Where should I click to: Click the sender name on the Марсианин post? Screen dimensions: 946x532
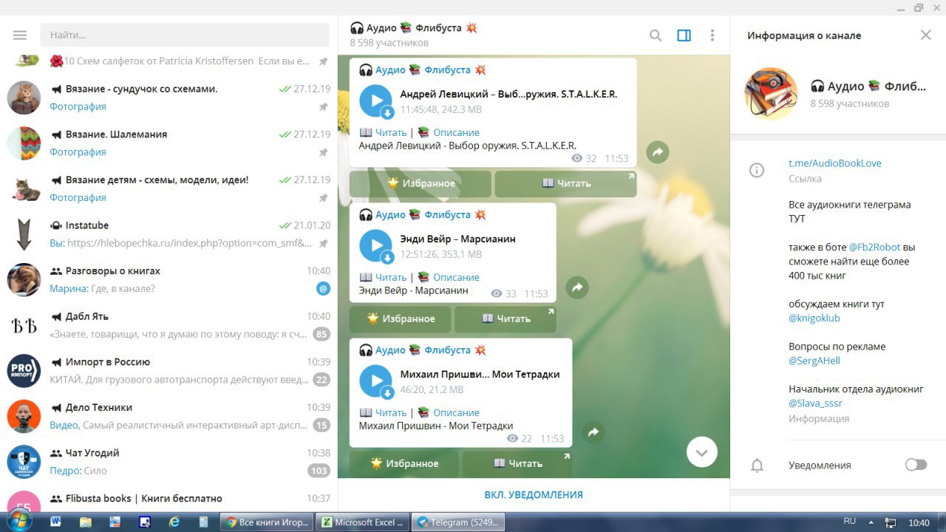pyautogui.click(x=423, y=214)
